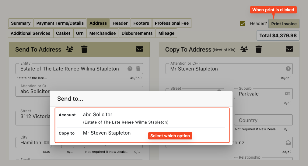
Task: Click the Print Invoice button
Action: click(284, 23)
